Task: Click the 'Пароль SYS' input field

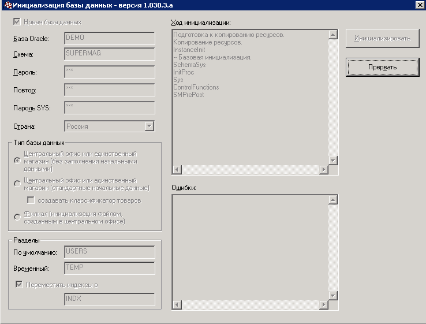Action: pos(110,107)
